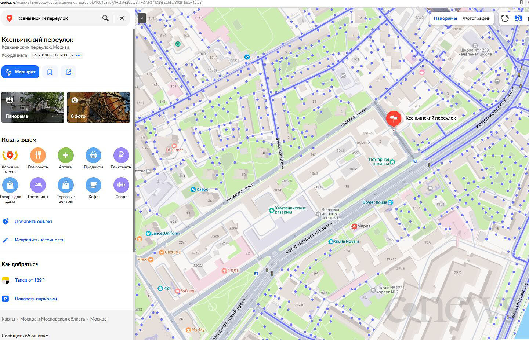Screen dimensions: 529x340
Task: Switch to the Фотографии map tab
Action: [477, 18]
